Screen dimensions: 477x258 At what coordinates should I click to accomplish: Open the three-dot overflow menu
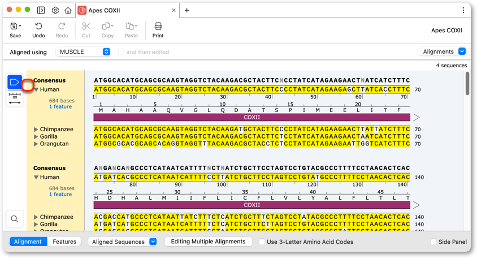point(463,10)
